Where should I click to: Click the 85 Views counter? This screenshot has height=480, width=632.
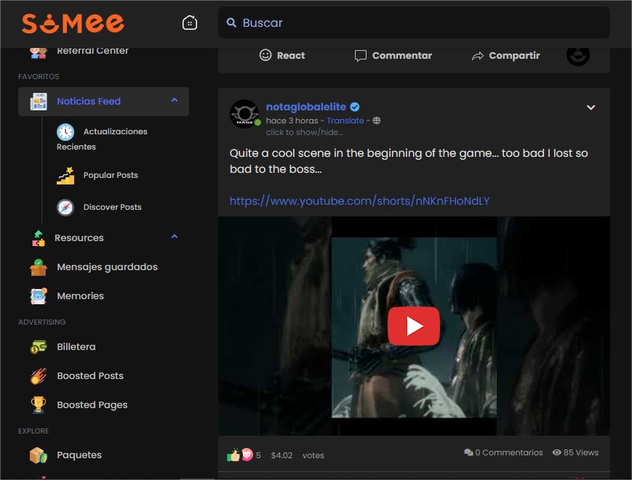tap(575, 452)
